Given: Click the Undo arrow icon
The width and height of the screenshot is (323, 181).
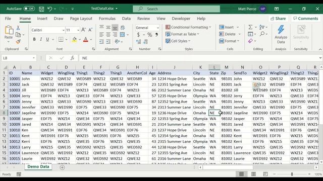Looking at the screenshot, I should point(49,9).
